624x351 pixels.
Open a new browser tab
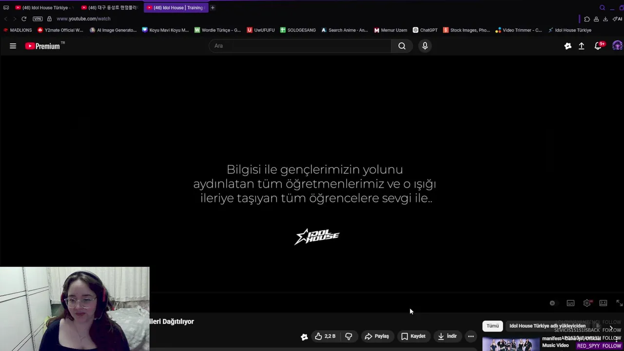click(213, 7)
